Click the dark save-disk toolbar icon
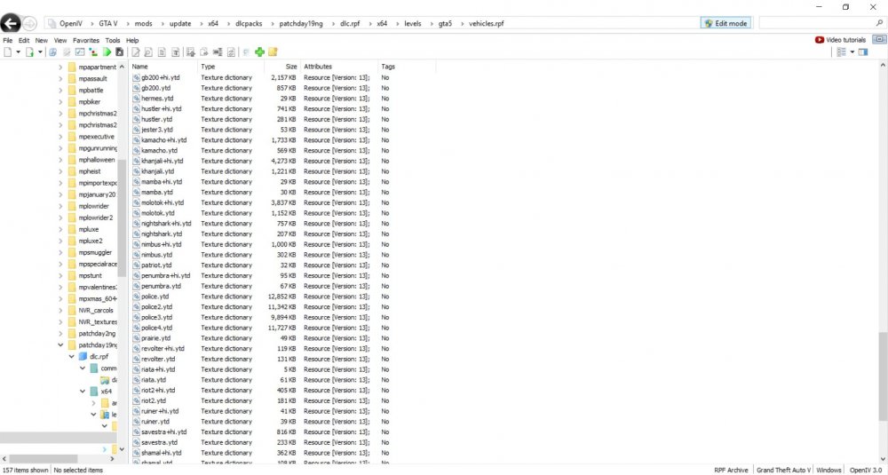The height and width of the screenshot is (475, 888). pyautogui.click(x=120, y=52)
